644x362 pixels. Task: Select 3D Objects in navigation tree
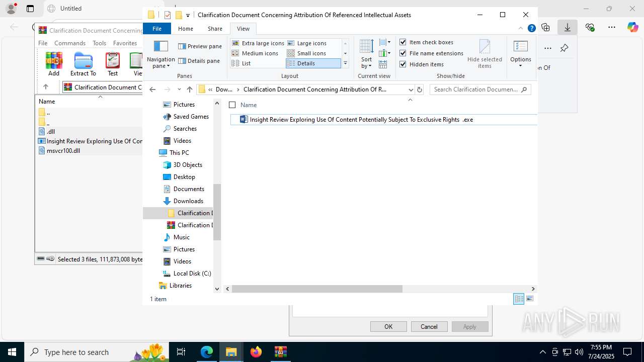(183, 165)
